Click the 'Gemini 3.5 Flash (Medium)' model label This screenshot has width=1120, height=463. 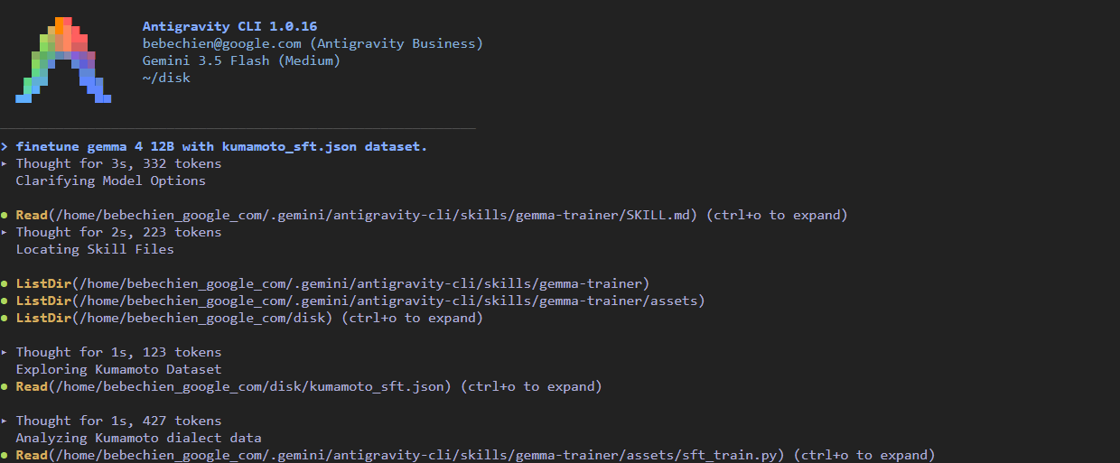(x=241, y=60)
